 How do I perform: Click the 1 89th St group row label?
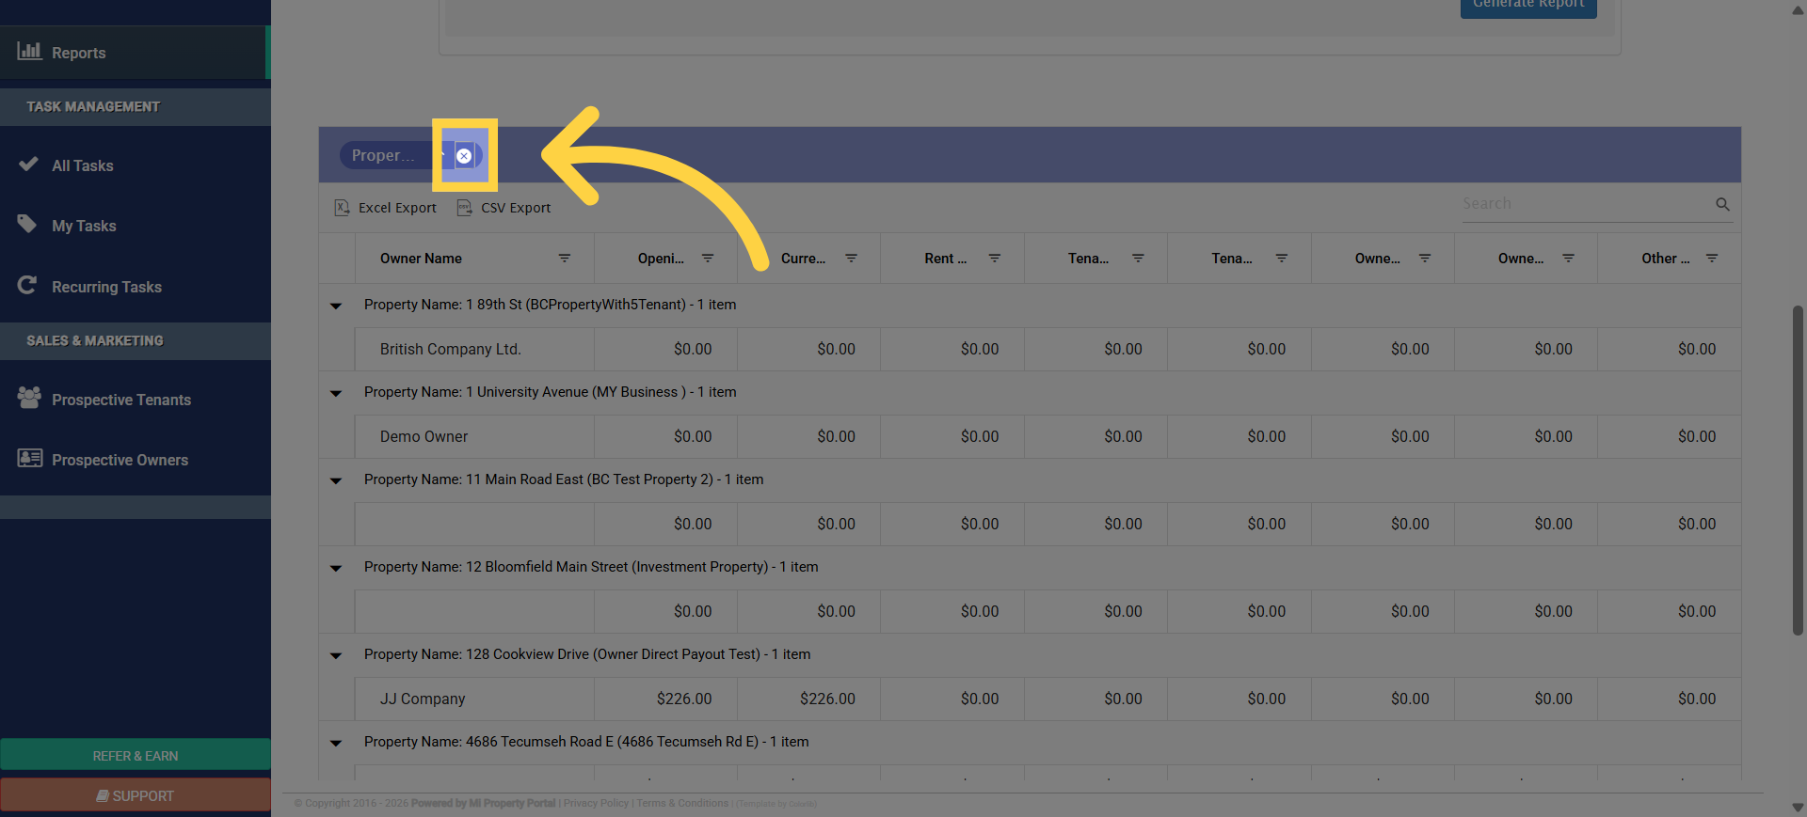550,305
